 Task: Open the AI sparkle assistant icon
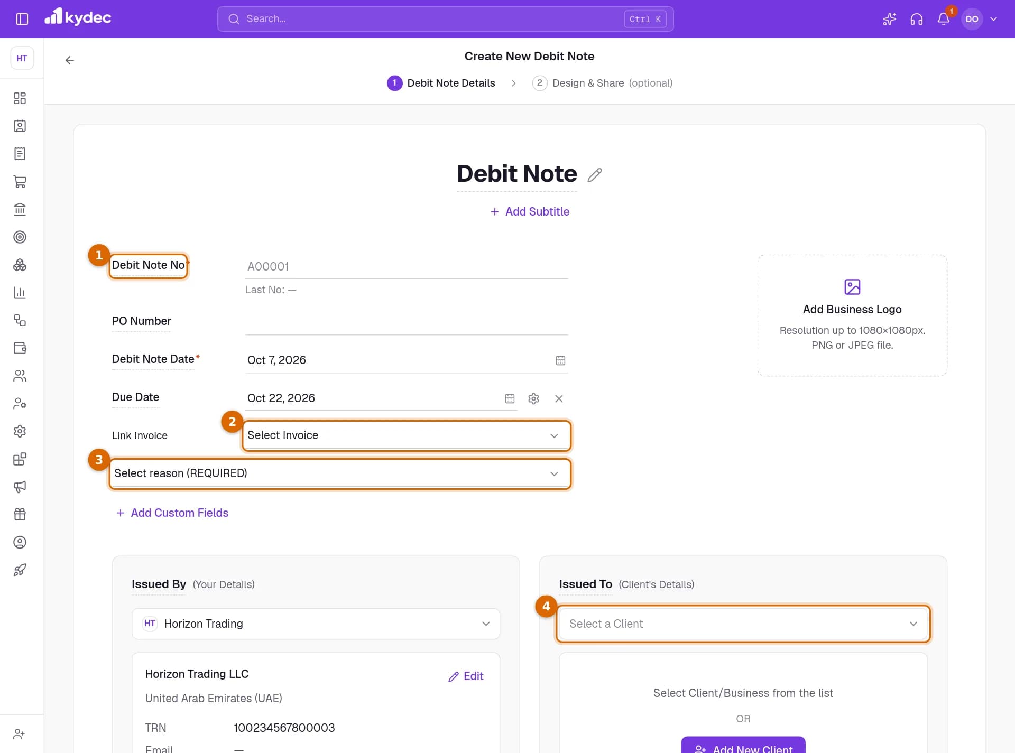(889, 19)
